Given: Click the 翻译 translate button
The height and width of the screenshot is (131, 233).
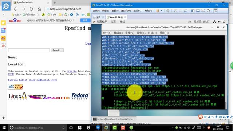Looking at the screenshot, I should [x=85, y=20].
